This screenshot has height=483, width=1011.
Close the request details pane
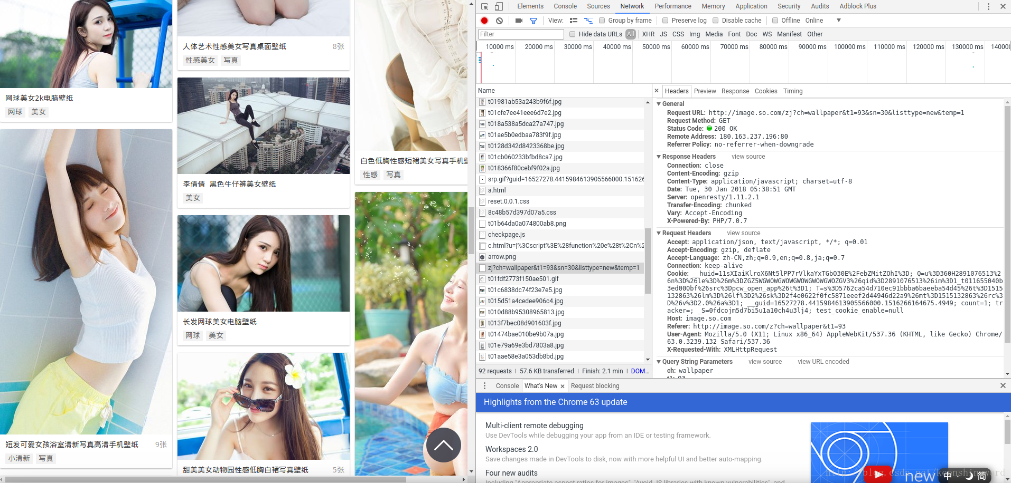pos(657,91)
